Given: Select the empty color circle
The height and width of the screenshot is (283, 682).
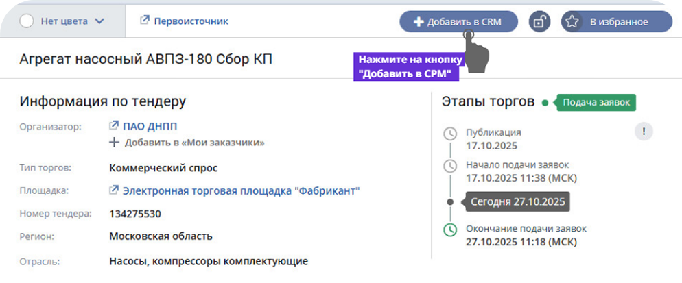Looking at the screenshot, I should tap(27, 21).
